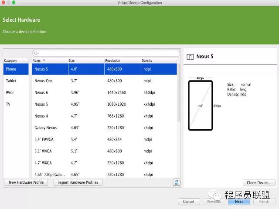Screen dimensions: 279x209
Task: Select the 4.65" 720p (Gala... row
Action: pos(104,174)
